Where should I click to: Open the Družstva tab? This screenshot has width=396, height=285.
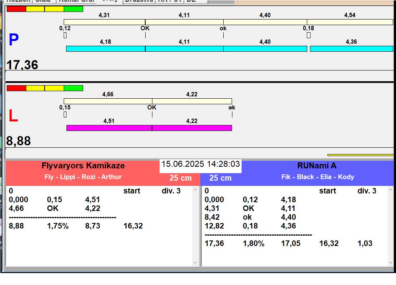pyautogui.click(x=139, y=1)
